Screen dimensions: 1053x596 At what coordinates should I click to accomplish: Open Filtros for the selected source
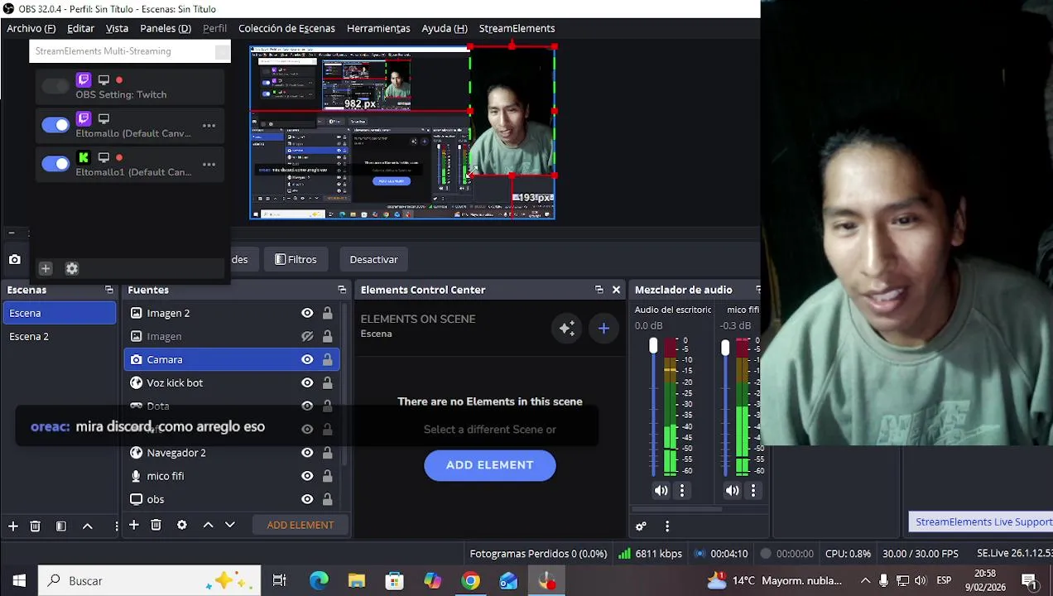[296, 259]
